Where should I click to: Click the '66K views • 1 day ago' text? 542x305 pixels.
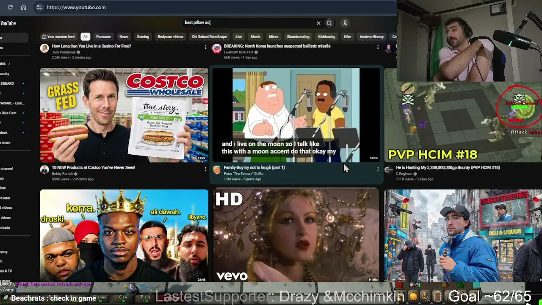(x=241, y=58)
